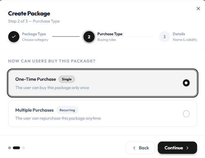205x158 pixels.
Task: Click the step 2 circle icon
Action: click(89, 37)
